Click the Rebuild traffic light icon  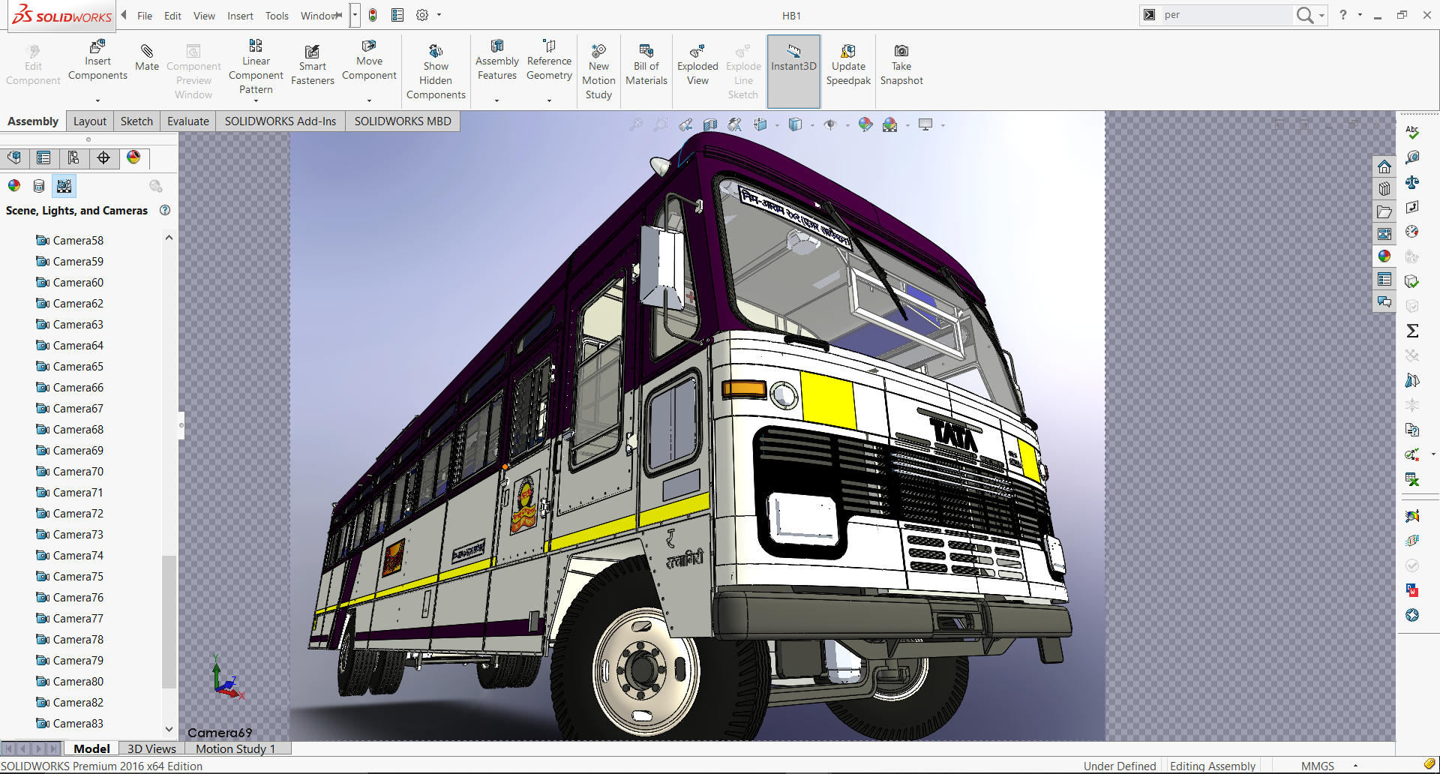(x=373, y=15)
